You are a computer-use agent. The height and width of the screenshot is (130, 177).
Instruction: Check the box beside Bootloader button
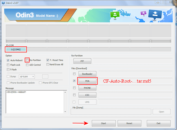coord(74,74)
